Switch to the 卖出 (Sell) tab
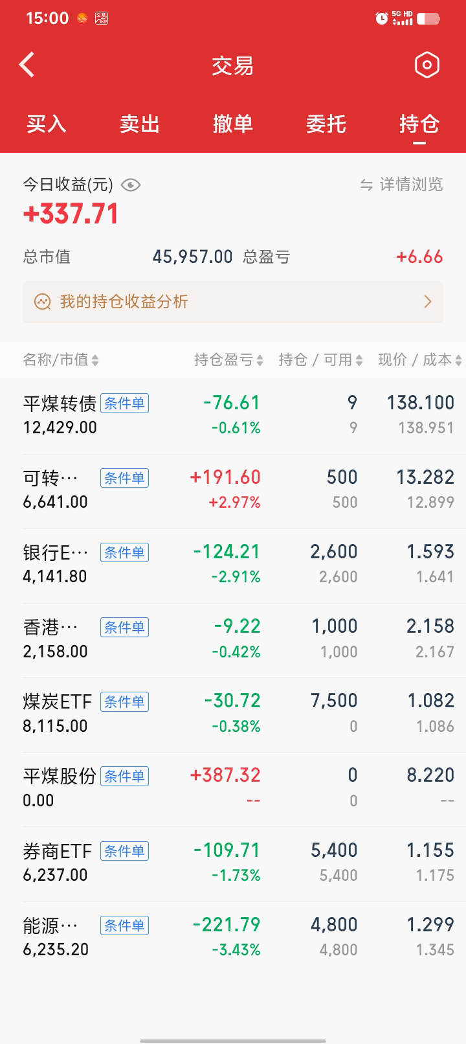The image size is (466, 1044). pyautogui.click(x=140, y=124)
